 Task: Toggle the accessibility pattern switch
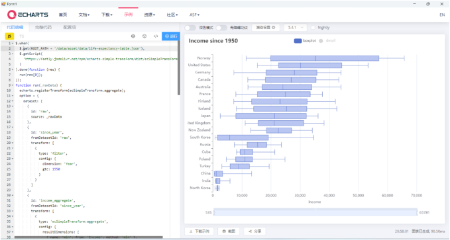pyautogui.click(x=221, y=28)
